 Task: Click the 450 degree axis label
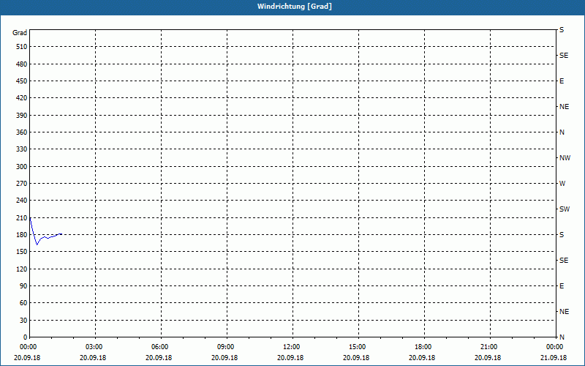click(22, 81)
